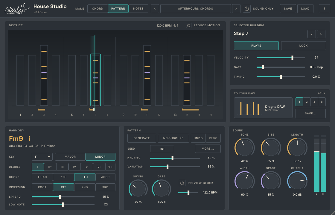Undo the last pattern change
Screen dimensions: 335x215
tap(198, 138)
